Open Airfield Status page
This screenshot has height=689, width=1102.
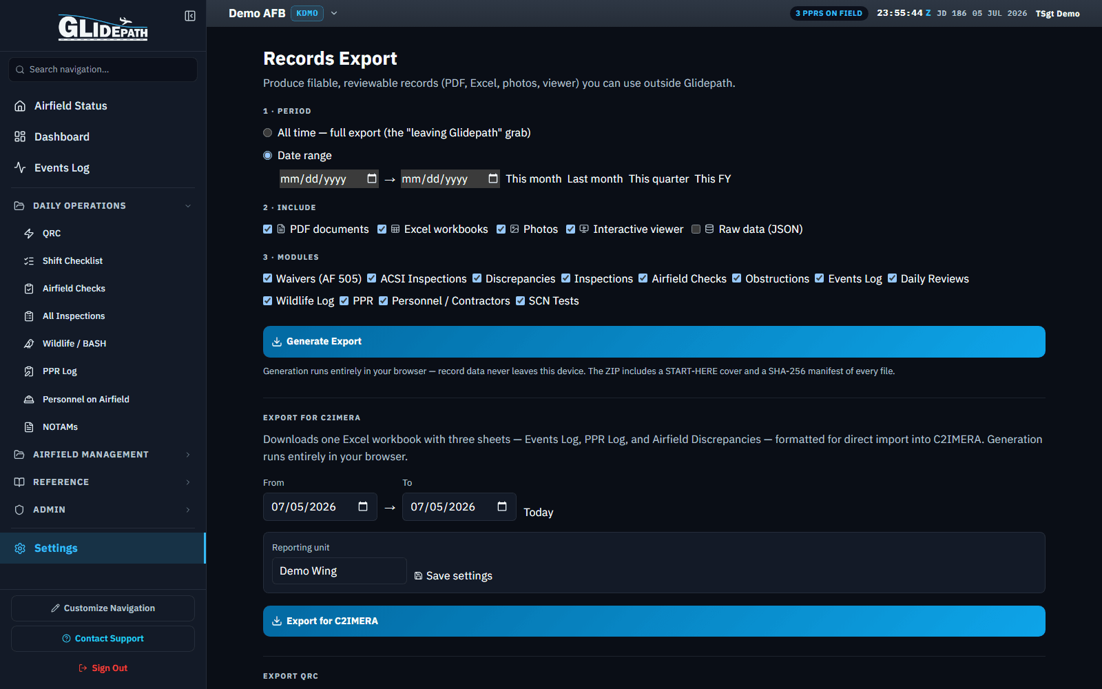click(103, 106)
